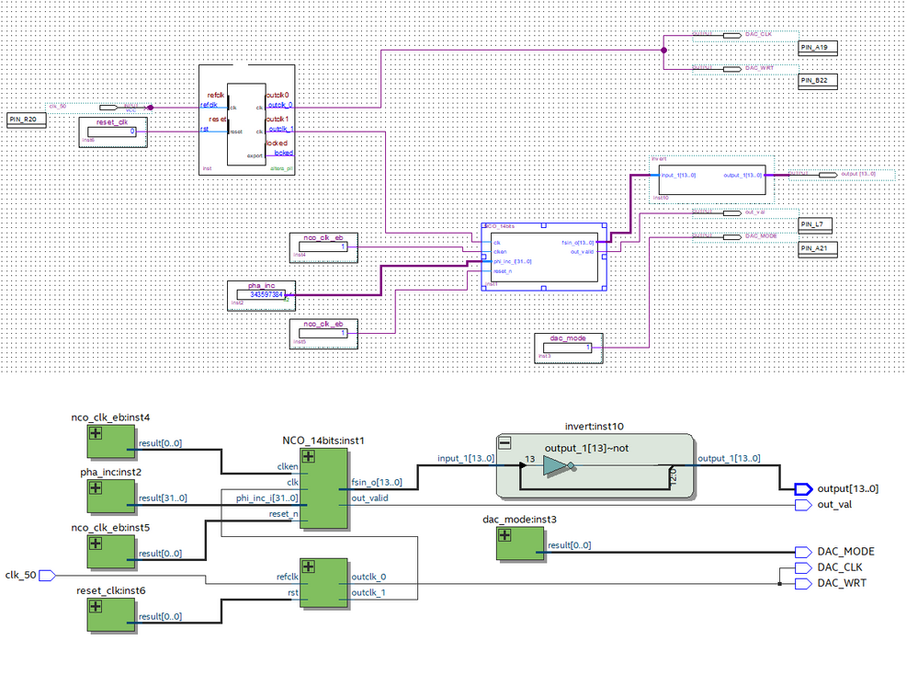This screenshot has width=918, height=675.
Task: Select the lower nco_clk_eb inst5 constant block
Action: click(x=323, y=334)
